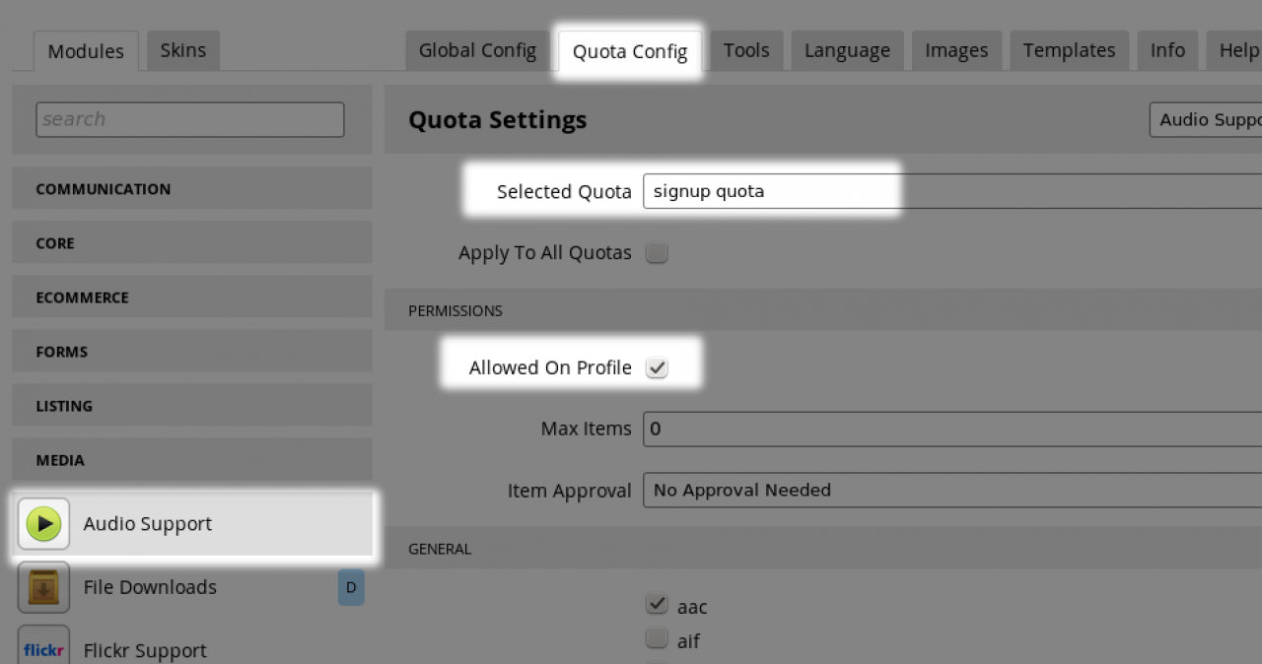Click the module search field
Screen dimensions: 1262x664
pos(190,119)
